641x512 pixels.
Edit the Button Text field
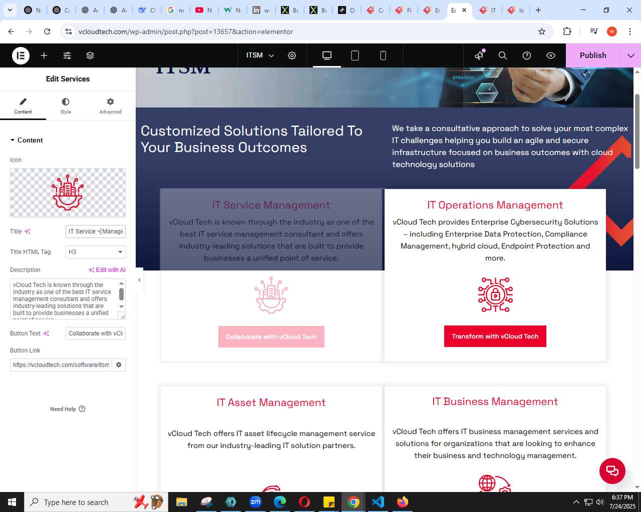pyautogui.click(x=96, y=333)
